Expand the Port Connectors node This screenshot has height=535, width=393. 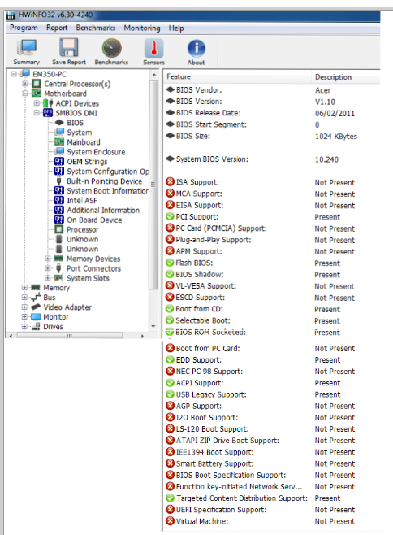48,268
